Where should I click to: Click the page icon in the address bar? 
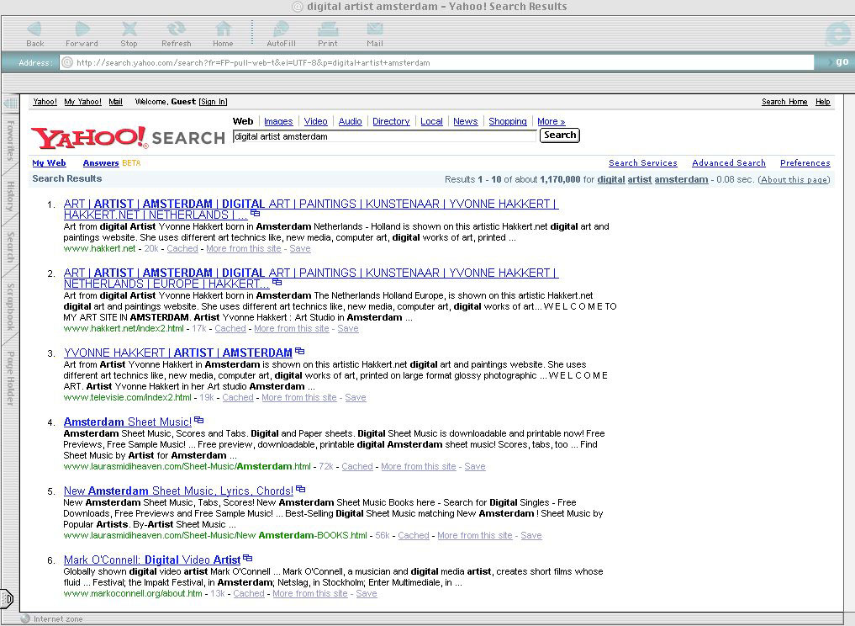(x=66, y=63)
